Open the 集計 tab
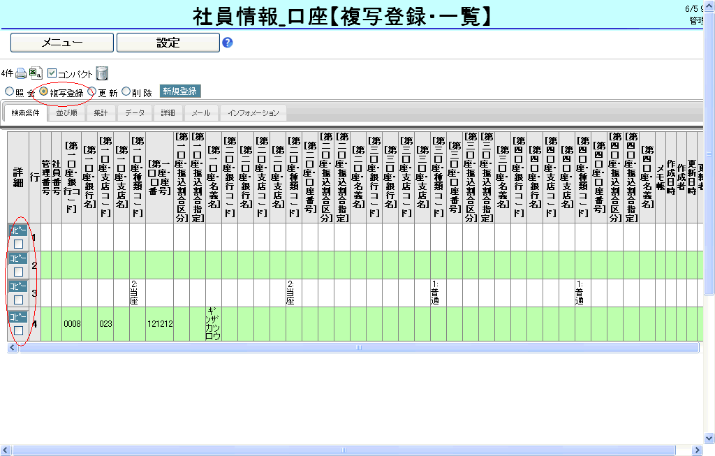The height and width of the screenshot is (456, 715). pyautogui.click(x=101, y=113)
